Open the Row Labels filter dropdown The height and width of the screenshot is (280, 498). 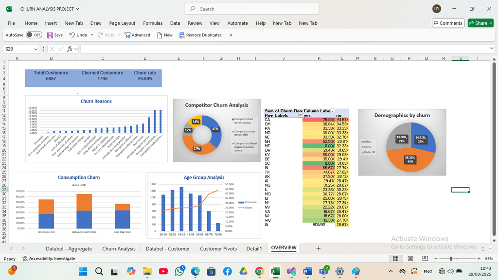point(300,116)
